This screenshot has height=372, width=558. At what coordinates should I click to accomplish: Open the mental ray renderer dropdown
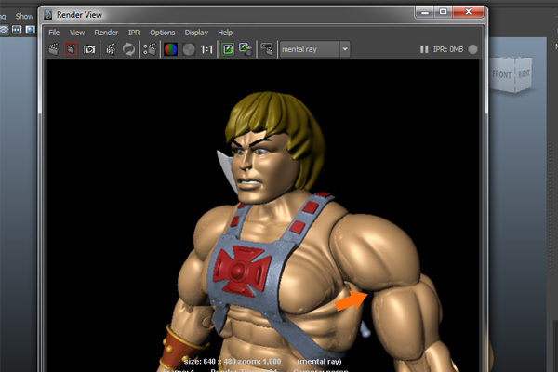[x=314, y=49]
